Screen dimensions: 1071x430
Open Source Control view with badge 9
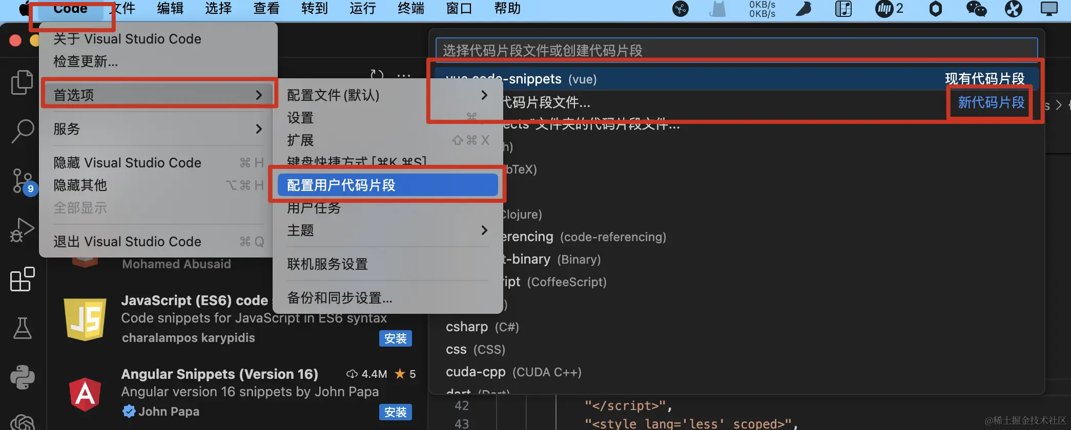tap(24, 181)
